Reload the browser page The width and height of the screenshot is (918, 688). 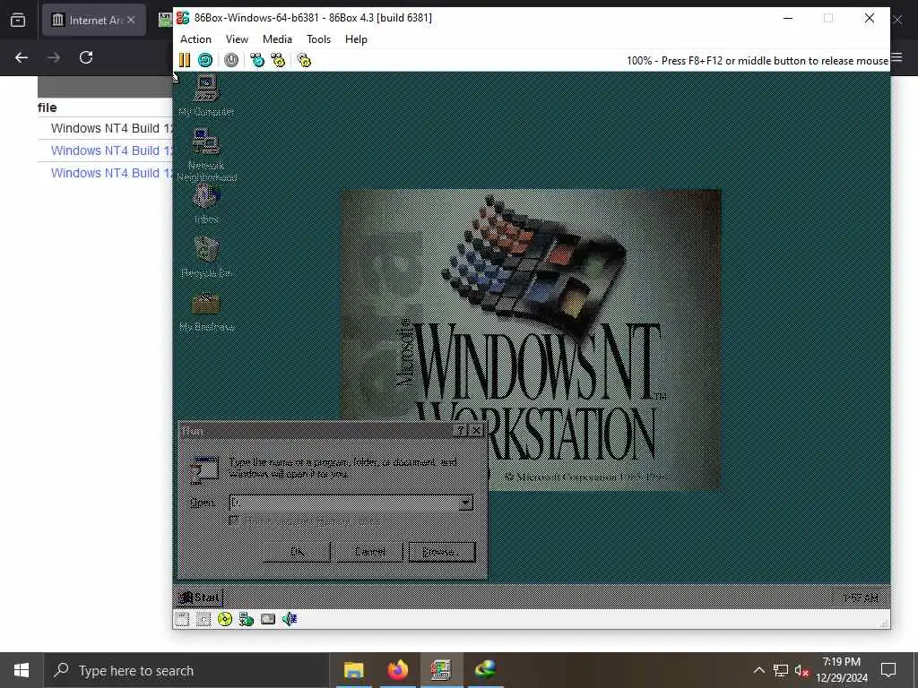pyautogui.click(x=86, y=57)
